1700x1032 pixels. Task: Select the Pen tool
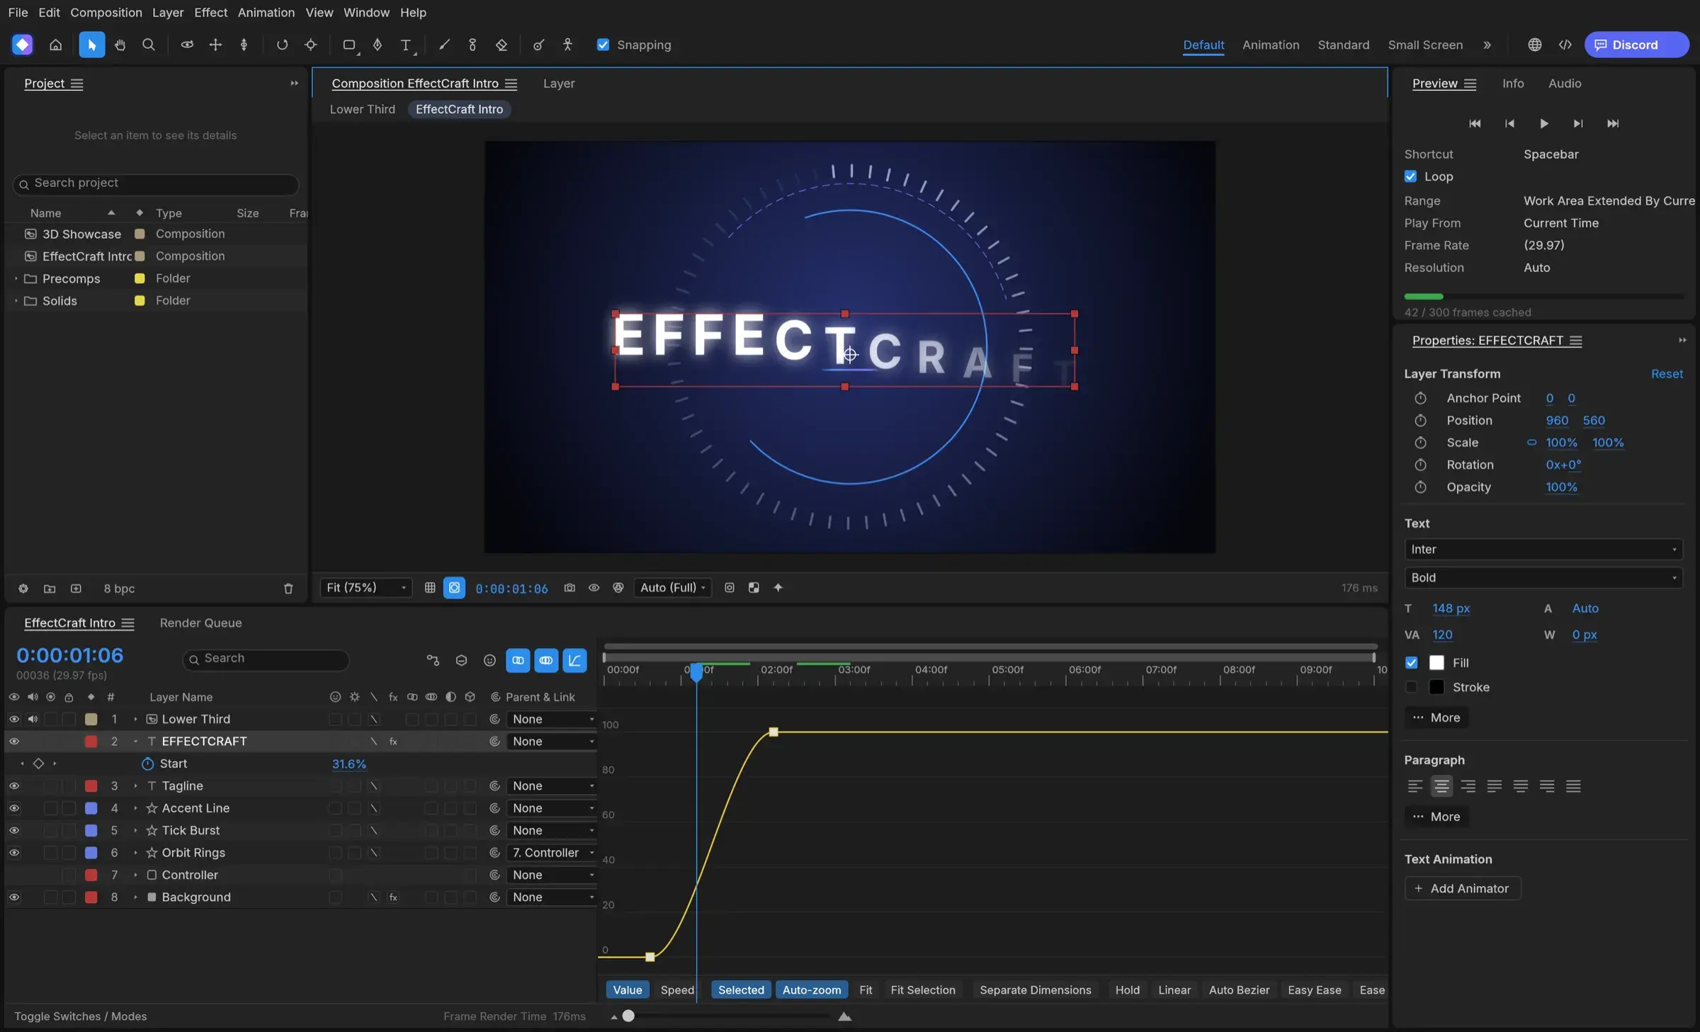pos(378,45)
